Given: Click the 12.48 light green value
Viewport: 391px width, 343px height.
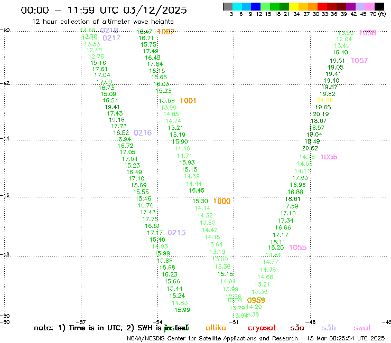Looking at the screenshot, I should click(x=94, y=50).
